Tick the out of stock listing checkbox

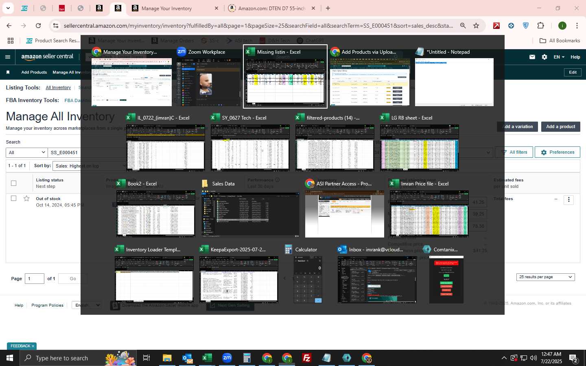coord(13,198)
